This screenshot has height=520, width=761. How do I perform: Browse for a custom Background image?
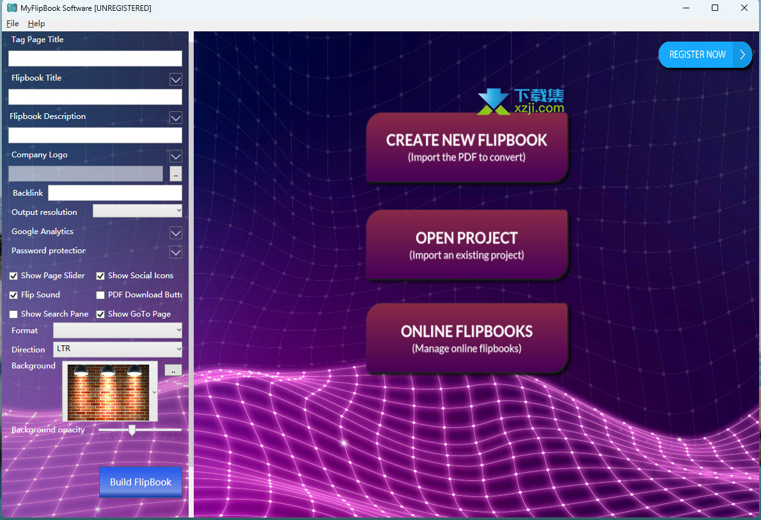tap(173, 370)
